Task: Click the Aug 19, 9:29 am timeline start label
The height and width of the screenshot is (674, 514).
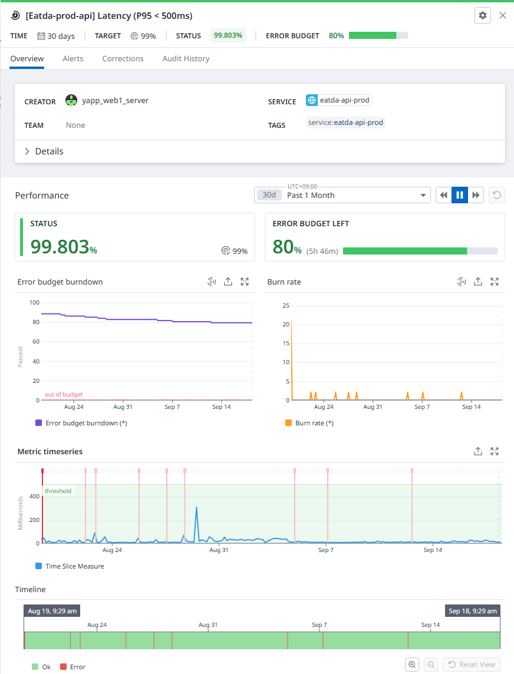Action: pos(52,611)
